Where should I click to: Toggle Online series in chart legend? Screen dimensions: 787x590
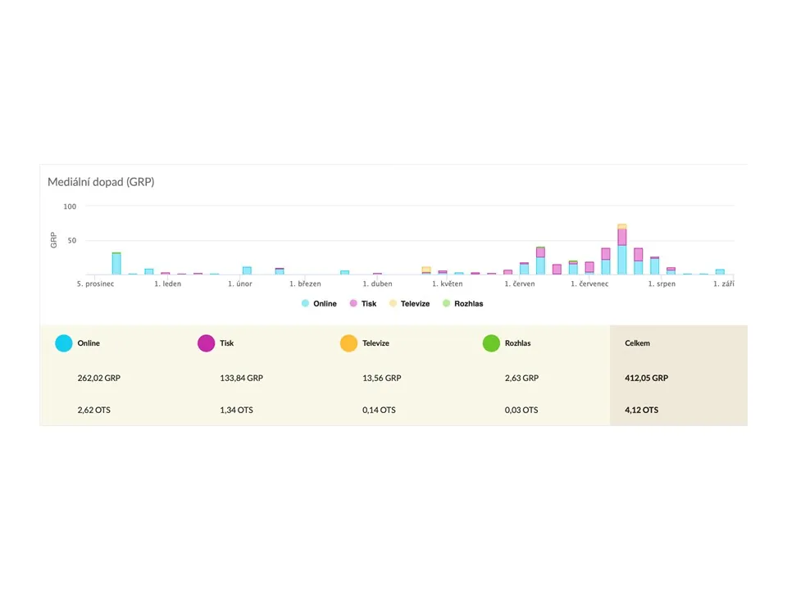pos(319,303)
